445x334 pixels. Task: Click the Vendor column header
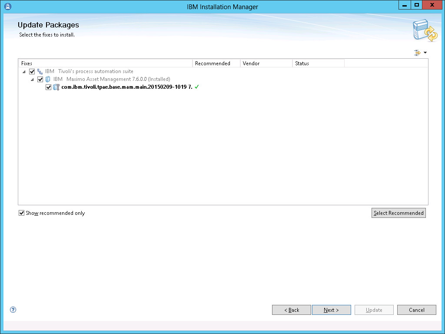[x=266, y=63]
